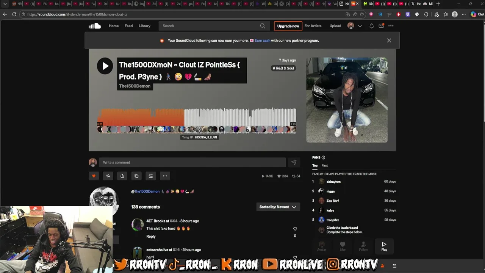
Task: Open the browser tab list dropdown
Action: tap(5, 4)
